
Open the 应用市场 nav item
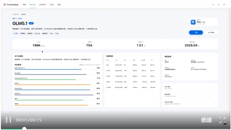43,5
